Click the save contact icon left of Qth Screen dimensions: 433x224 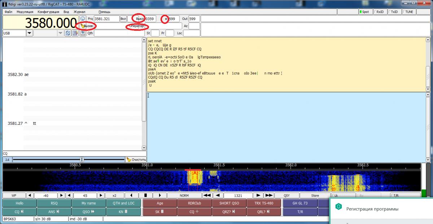click(x=83, y=33)
